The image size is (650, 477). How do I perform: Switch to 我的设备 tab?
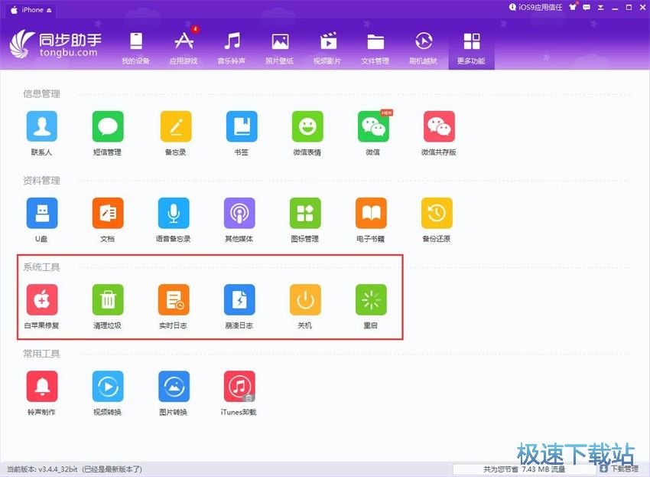pos(135,48)
